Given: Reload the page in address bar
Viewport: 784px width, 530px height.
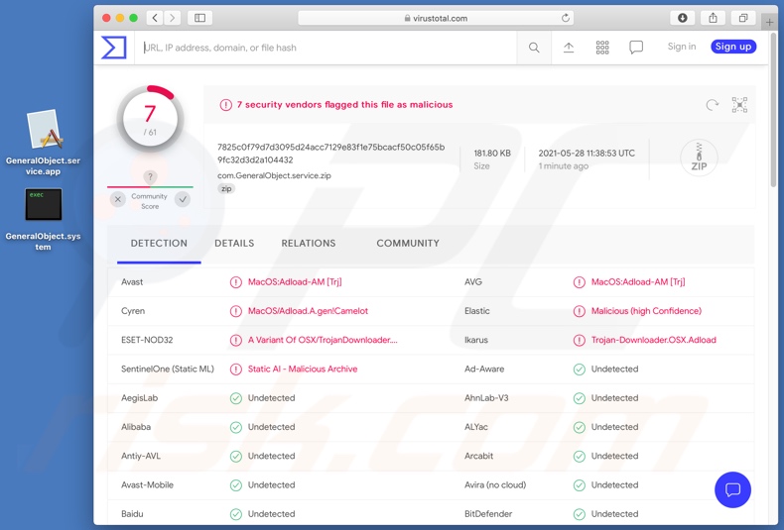Looking at the screenshot, I should tap(566, 18).
